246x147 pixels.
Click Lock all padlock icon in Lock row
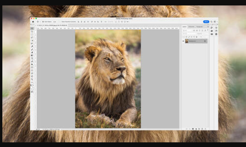click(x=196, y=37)
